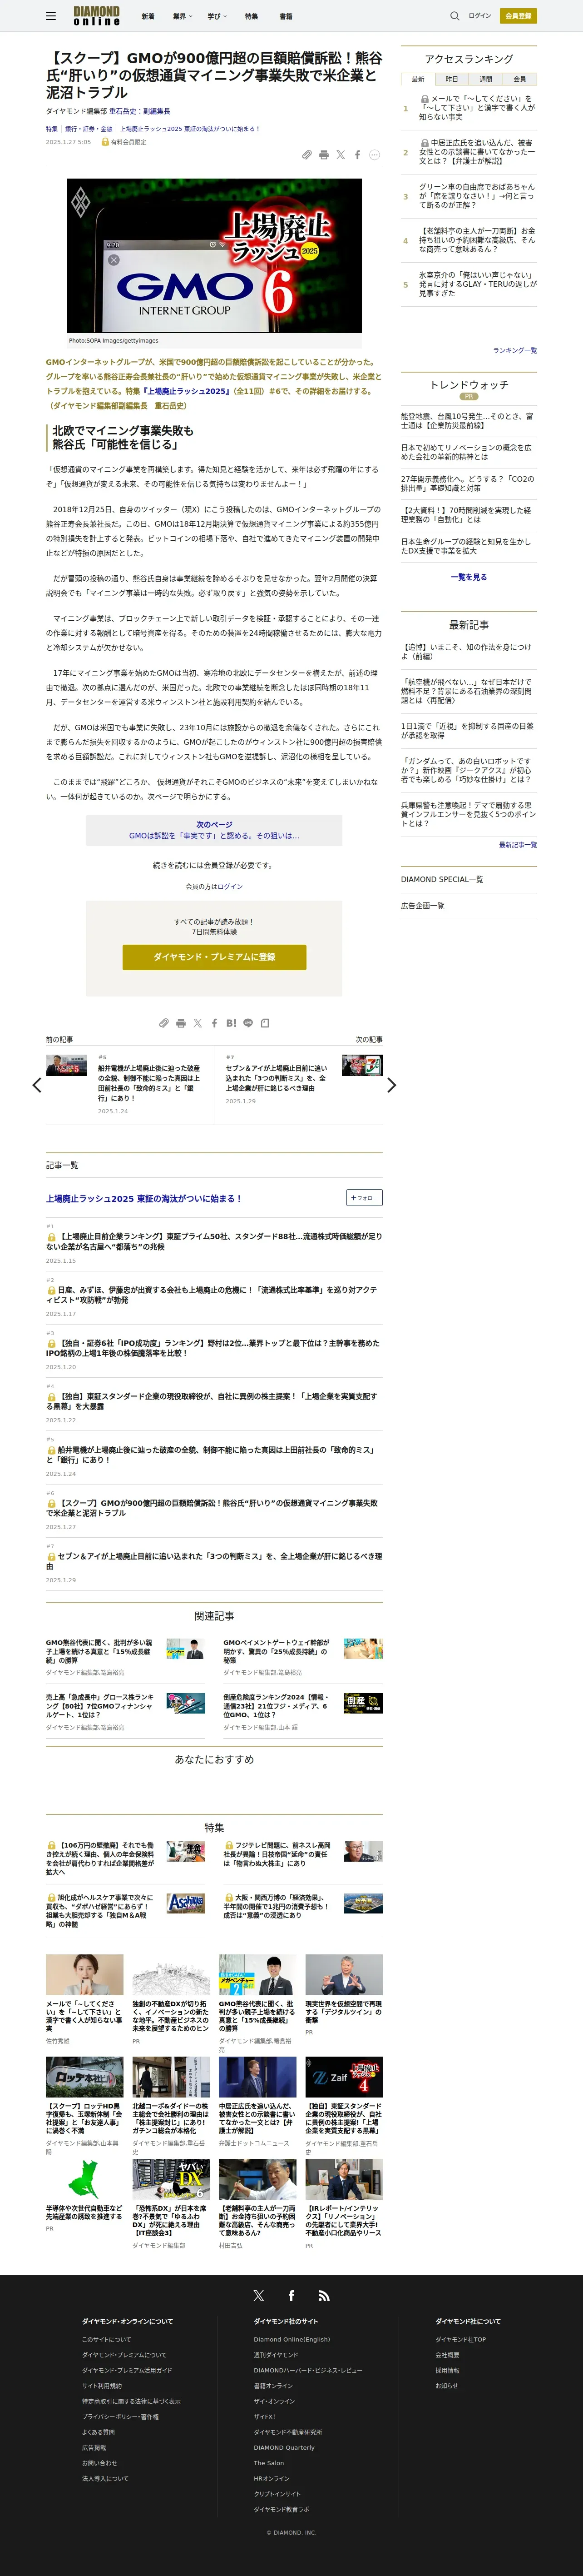Open the Facebook page from the footer

[291, 2296]
